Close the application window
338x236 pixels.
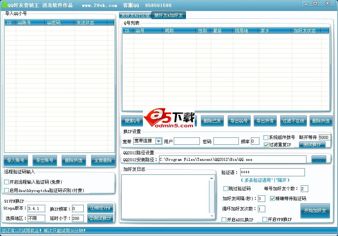[327, 4]
